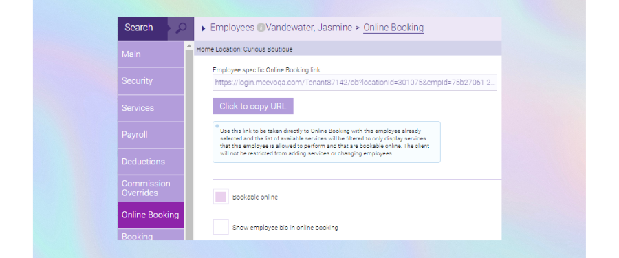The height and width of the screenshot is (258, 619).
Task: Open the Security sidebar section
Action: point(151,81)
